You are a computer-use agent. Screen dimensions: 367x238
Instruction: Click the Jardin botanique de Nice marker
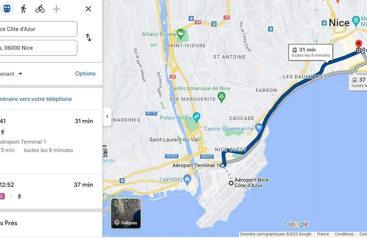point(222,97)
